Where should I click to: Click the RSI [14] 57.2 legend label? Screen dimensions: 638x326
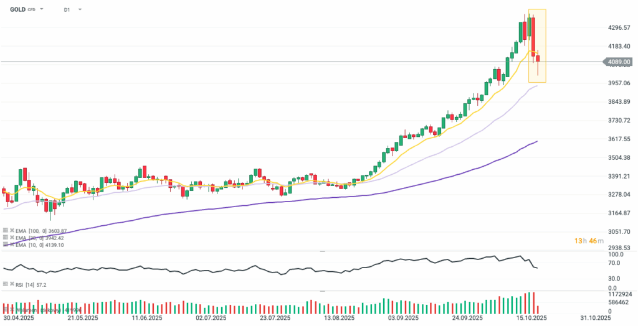pos(31,284)
